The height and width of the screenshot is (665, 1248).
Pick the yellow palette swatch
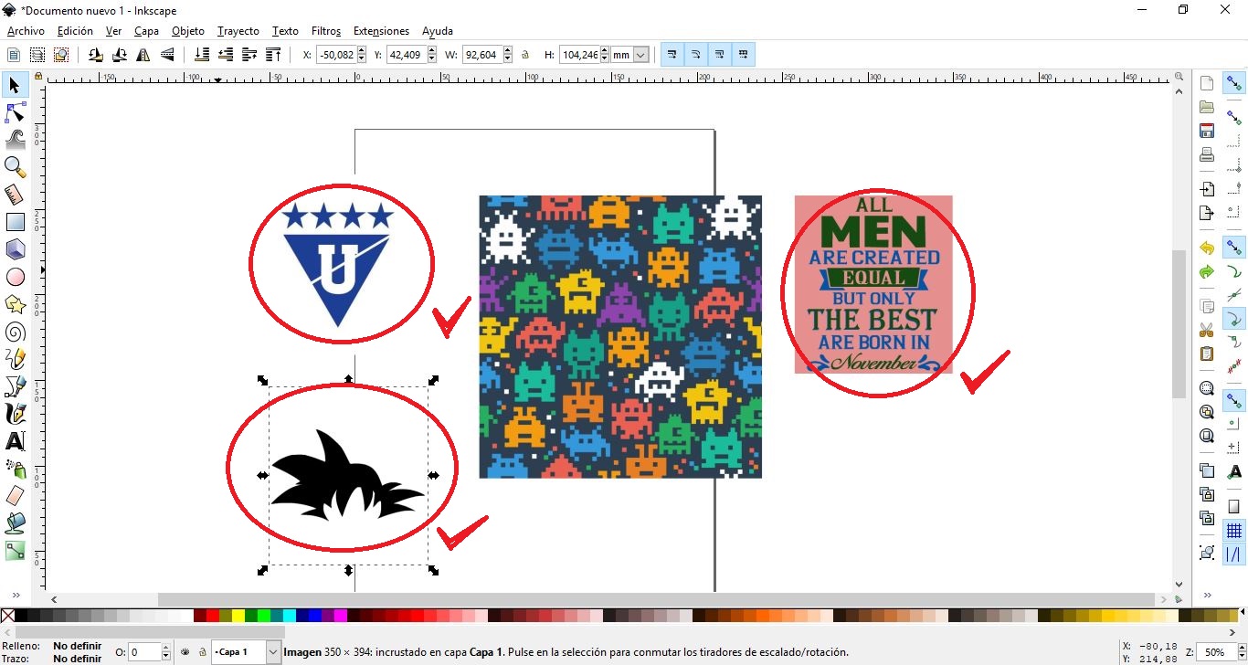tap(238, 616)
